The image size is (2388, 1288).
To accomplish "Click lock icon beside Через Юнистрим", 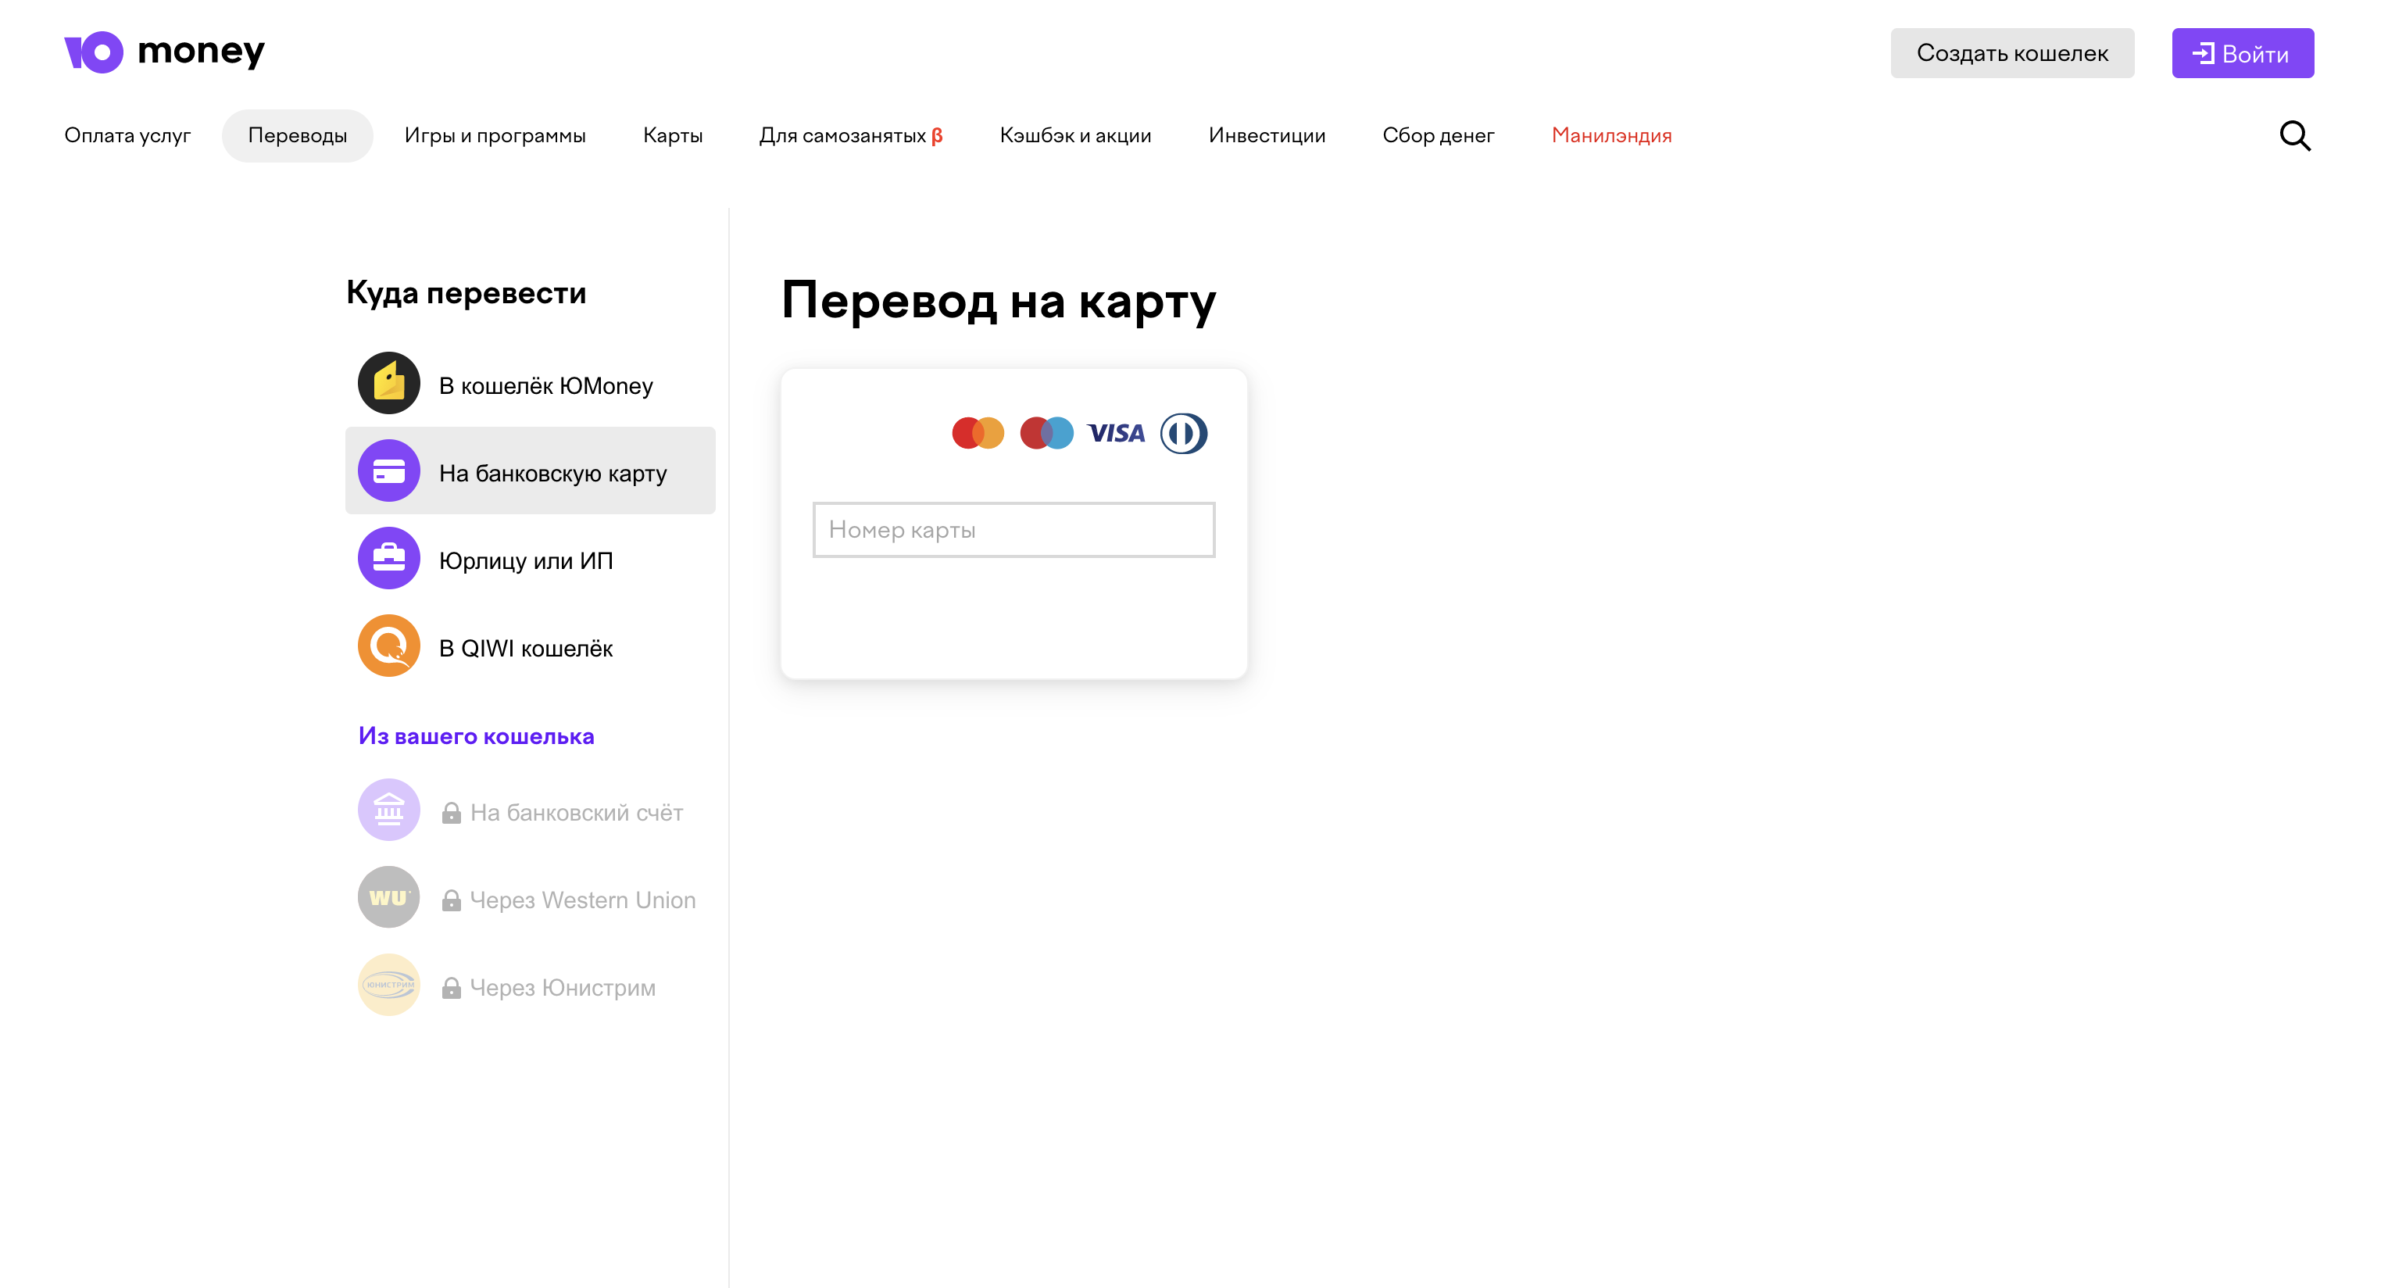I will (x=452, y=989).
